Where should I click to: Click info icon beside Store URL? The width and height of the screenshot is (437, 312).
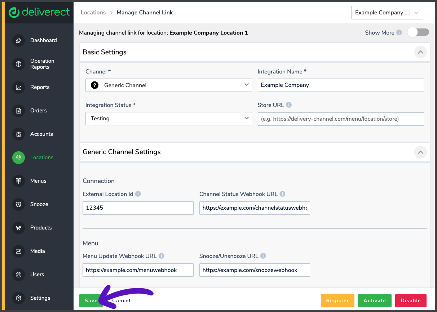pyautogui.click(x=289, y=105)
